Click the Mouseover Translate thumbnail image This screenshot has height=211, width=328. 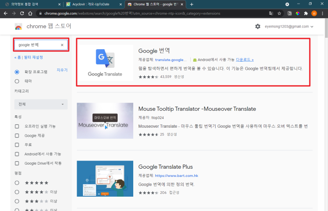105,121
